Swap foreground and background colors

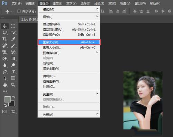[x=13, y=97]
